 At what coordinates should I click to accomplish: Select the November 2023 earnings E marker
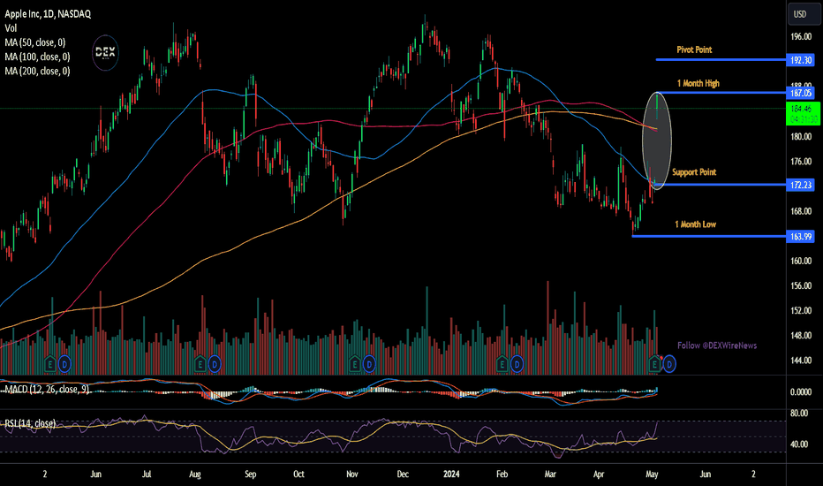(354, 363)
